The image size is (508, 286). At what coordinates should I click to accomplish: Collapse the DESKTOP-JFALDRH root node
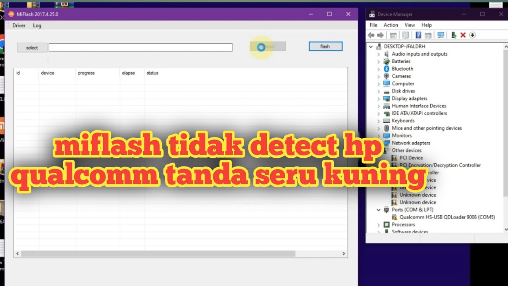tap(371, 46)
